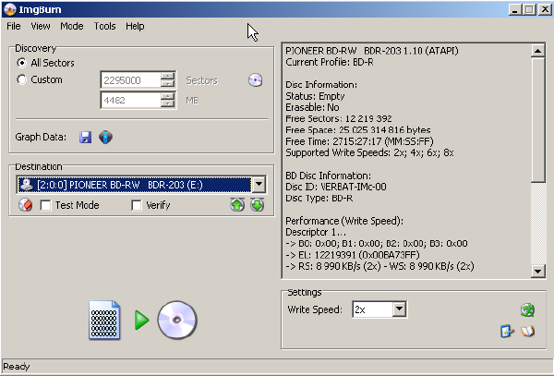This screenshot has height=376, width=554.
Task: Click the MB field showing 4482
Action: coord(130,100)
